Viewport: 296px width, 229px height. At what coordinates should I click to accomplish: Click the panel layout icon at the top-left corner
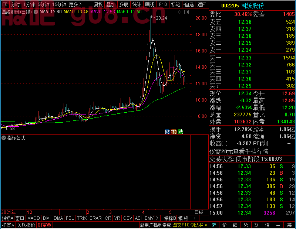pos(5,4)
